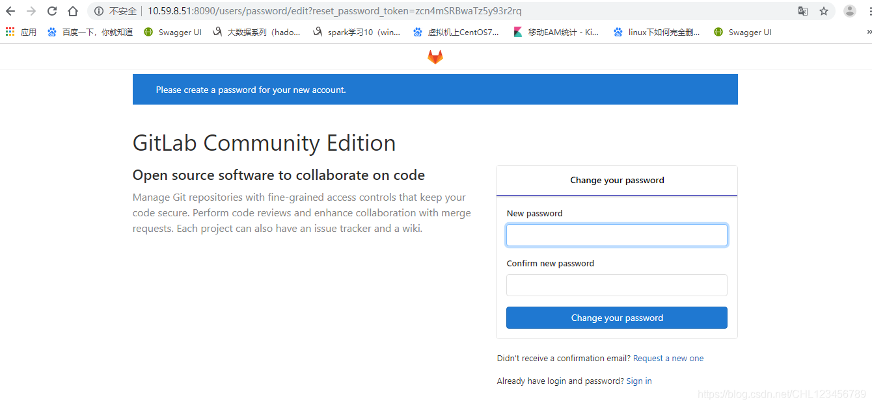
Task: Open the Apps shortcut in bookmarks bar
Action: 21,32
